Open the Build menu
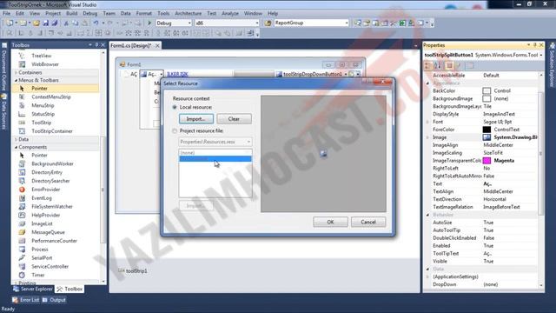 coord(71,13)
